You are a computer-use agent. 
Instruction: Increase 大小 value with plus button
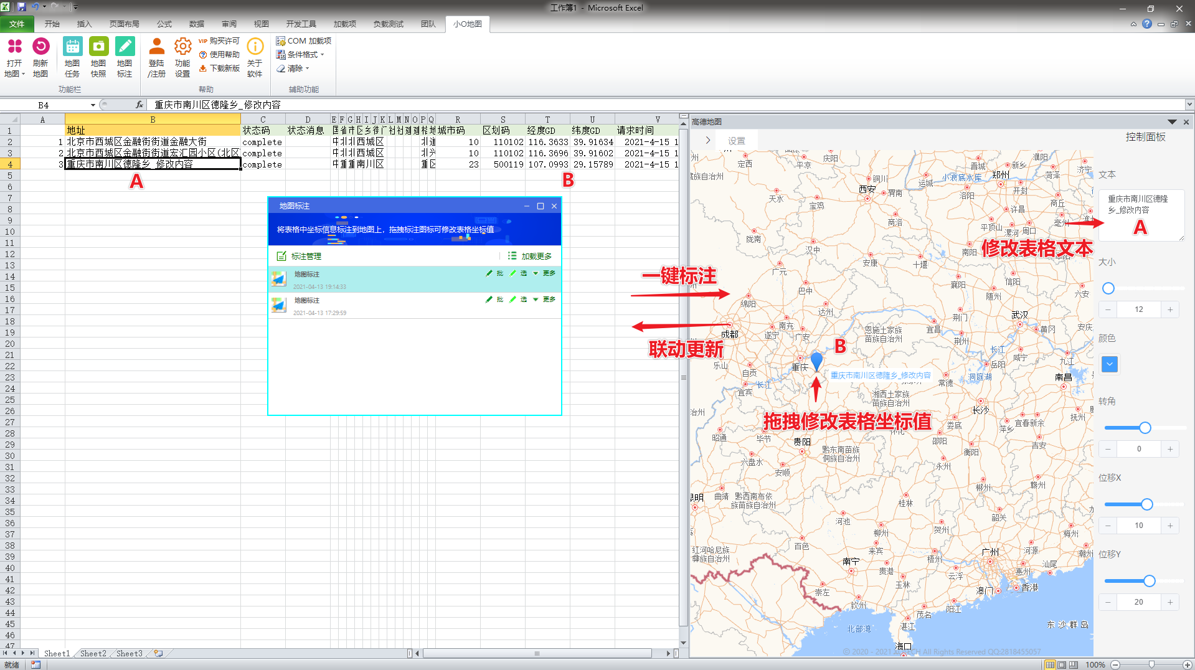pyautogui.click(x=1170, y=309)
